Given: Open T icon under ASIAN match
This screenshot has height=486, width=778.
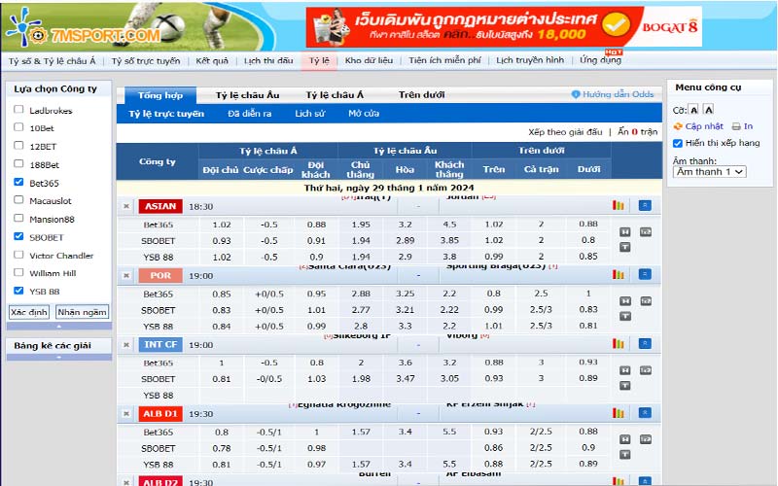Looking at the screenshot, I should (x=624, y=247).
